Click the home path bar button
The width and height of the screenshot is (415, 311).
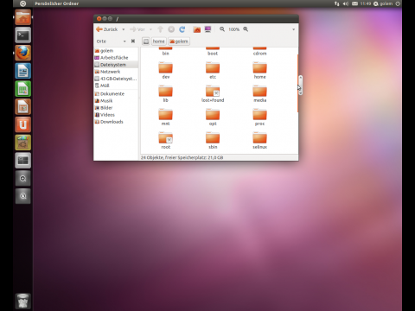(159, 41)
